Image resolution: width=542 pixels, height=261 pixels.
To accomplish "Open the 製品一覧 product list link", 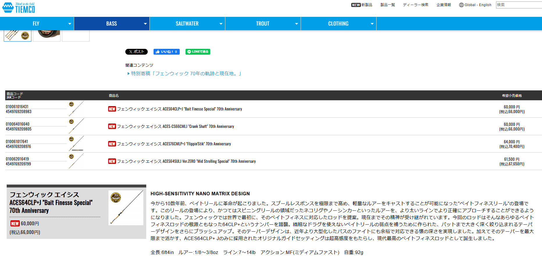I will click(388, 5).
